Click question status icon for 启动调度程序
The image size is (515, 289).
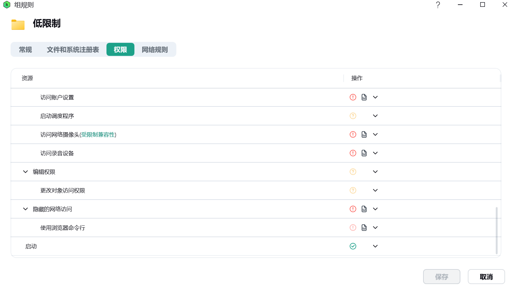click(353, 116)
